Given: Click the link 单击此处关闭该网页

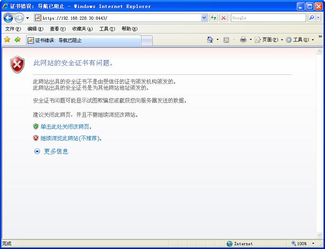Looking at the screenshot, I should tap(66, 126).
